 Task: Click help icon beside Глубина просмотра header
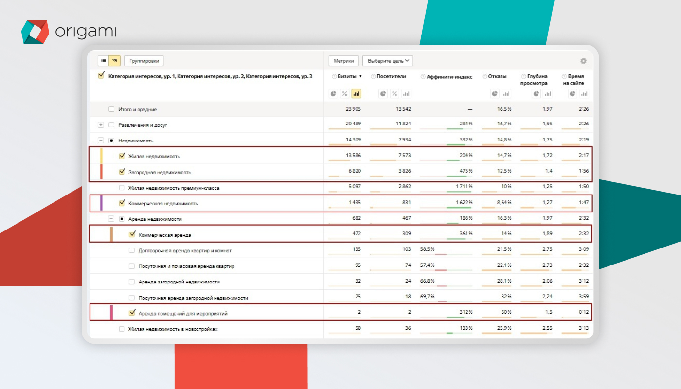click(523, 77)
